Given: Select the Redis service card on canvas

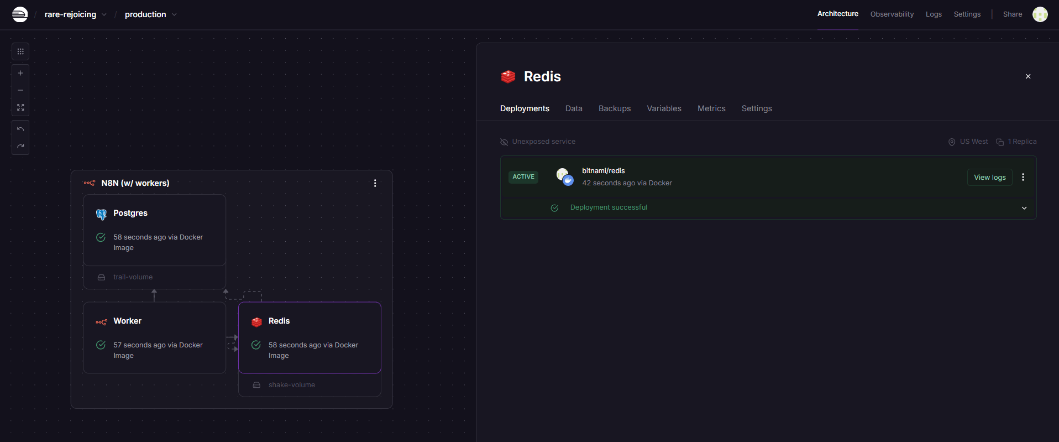Looking at the screenshot, I should (x=310, y=337).
